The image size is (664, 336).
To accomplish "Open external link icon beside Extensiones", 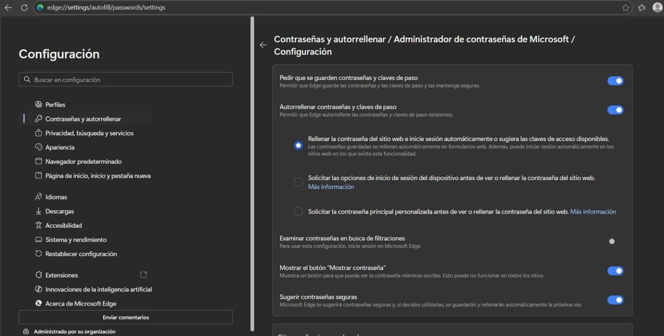I will coord(143,275).
